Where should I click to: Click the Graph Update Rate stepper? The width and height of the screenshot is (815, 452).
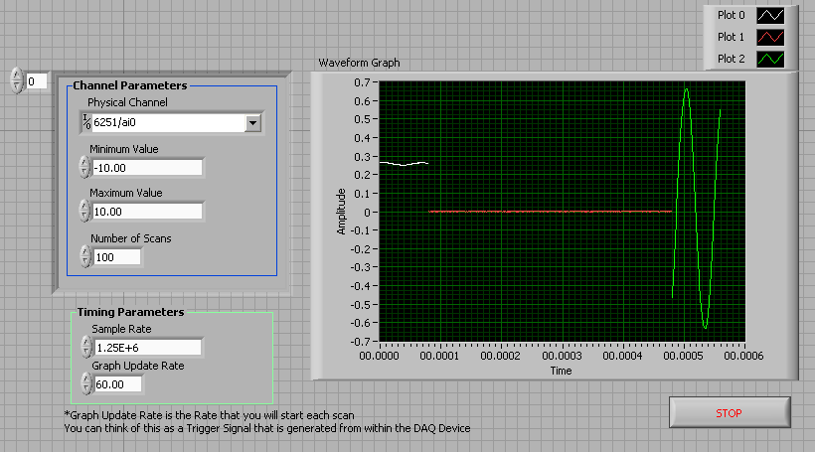coord(84,382)
